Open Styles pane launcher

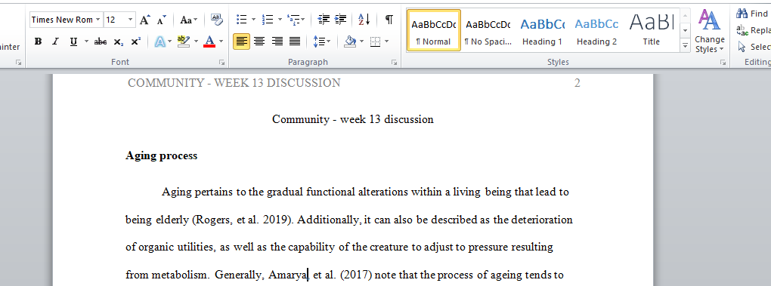(x=723, y=63)
